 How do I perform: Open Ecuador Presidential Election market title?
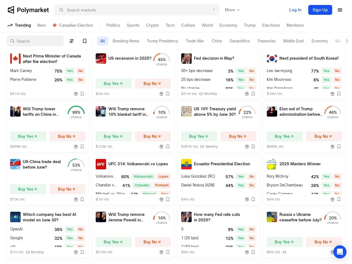tap(222, 164)
